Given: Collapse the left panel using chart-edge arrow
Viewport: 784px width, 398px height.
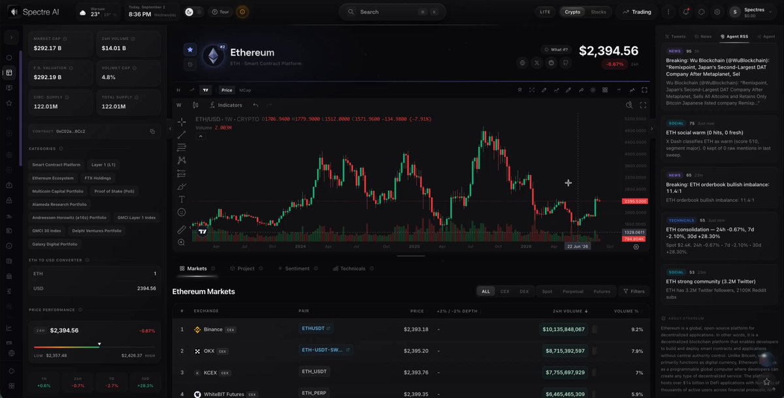Looking at the screenshot, I should pyautogui.click(x=171, y=129).
